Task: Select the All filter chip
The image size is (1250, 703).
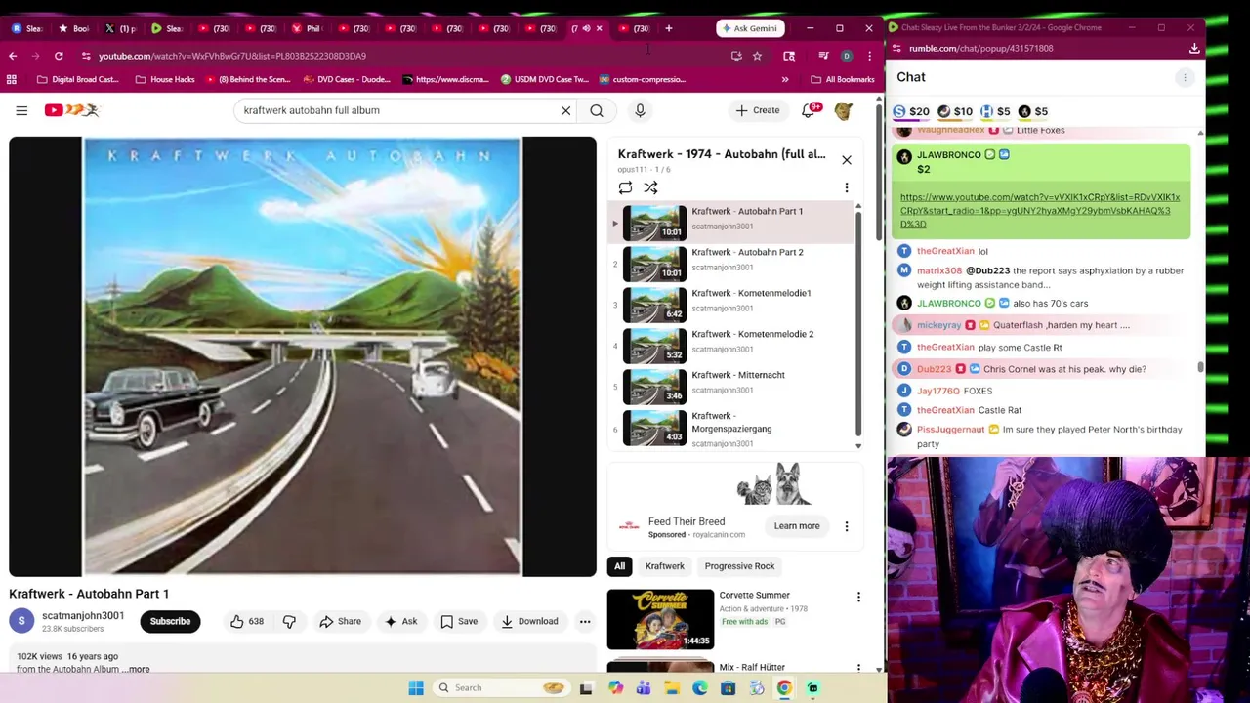Action: (619, 566)
